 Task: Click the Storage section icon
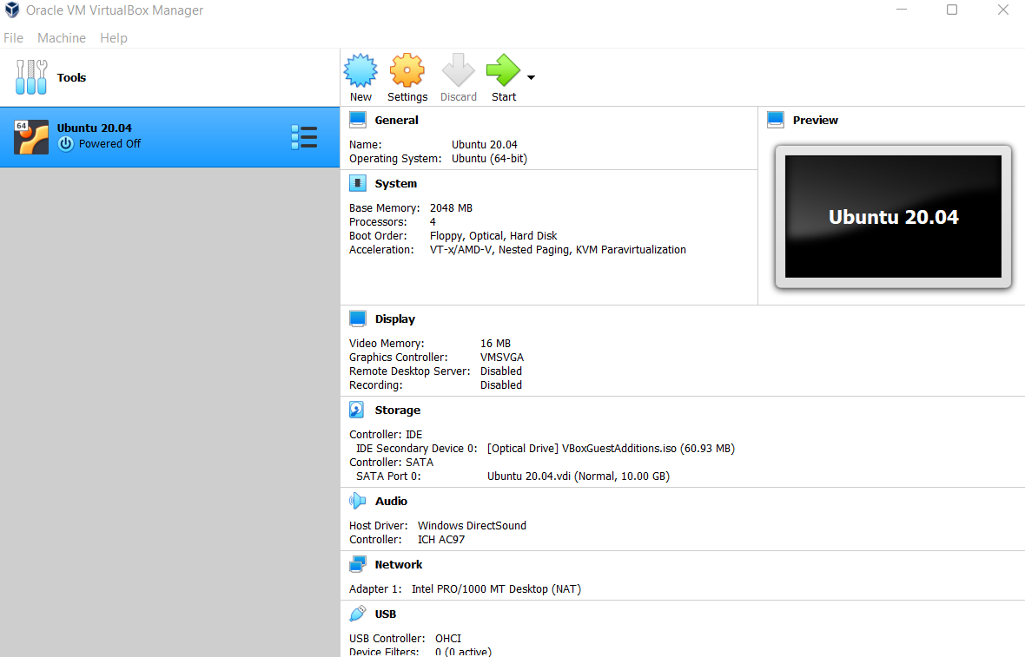pos(358,409)
